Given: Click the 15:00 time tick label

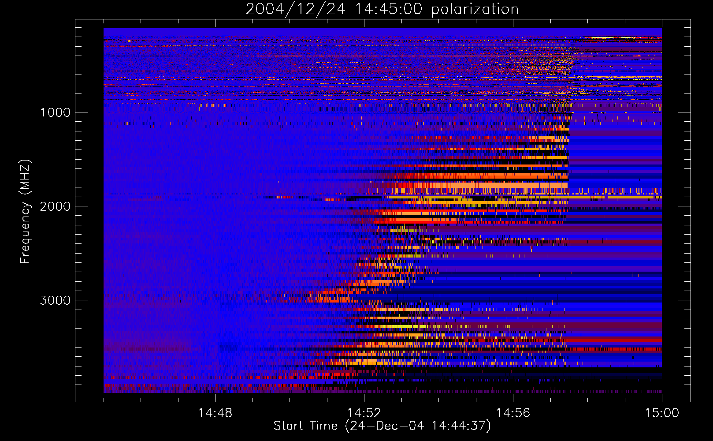Looking at the screenshot, I should coord(662,413).
